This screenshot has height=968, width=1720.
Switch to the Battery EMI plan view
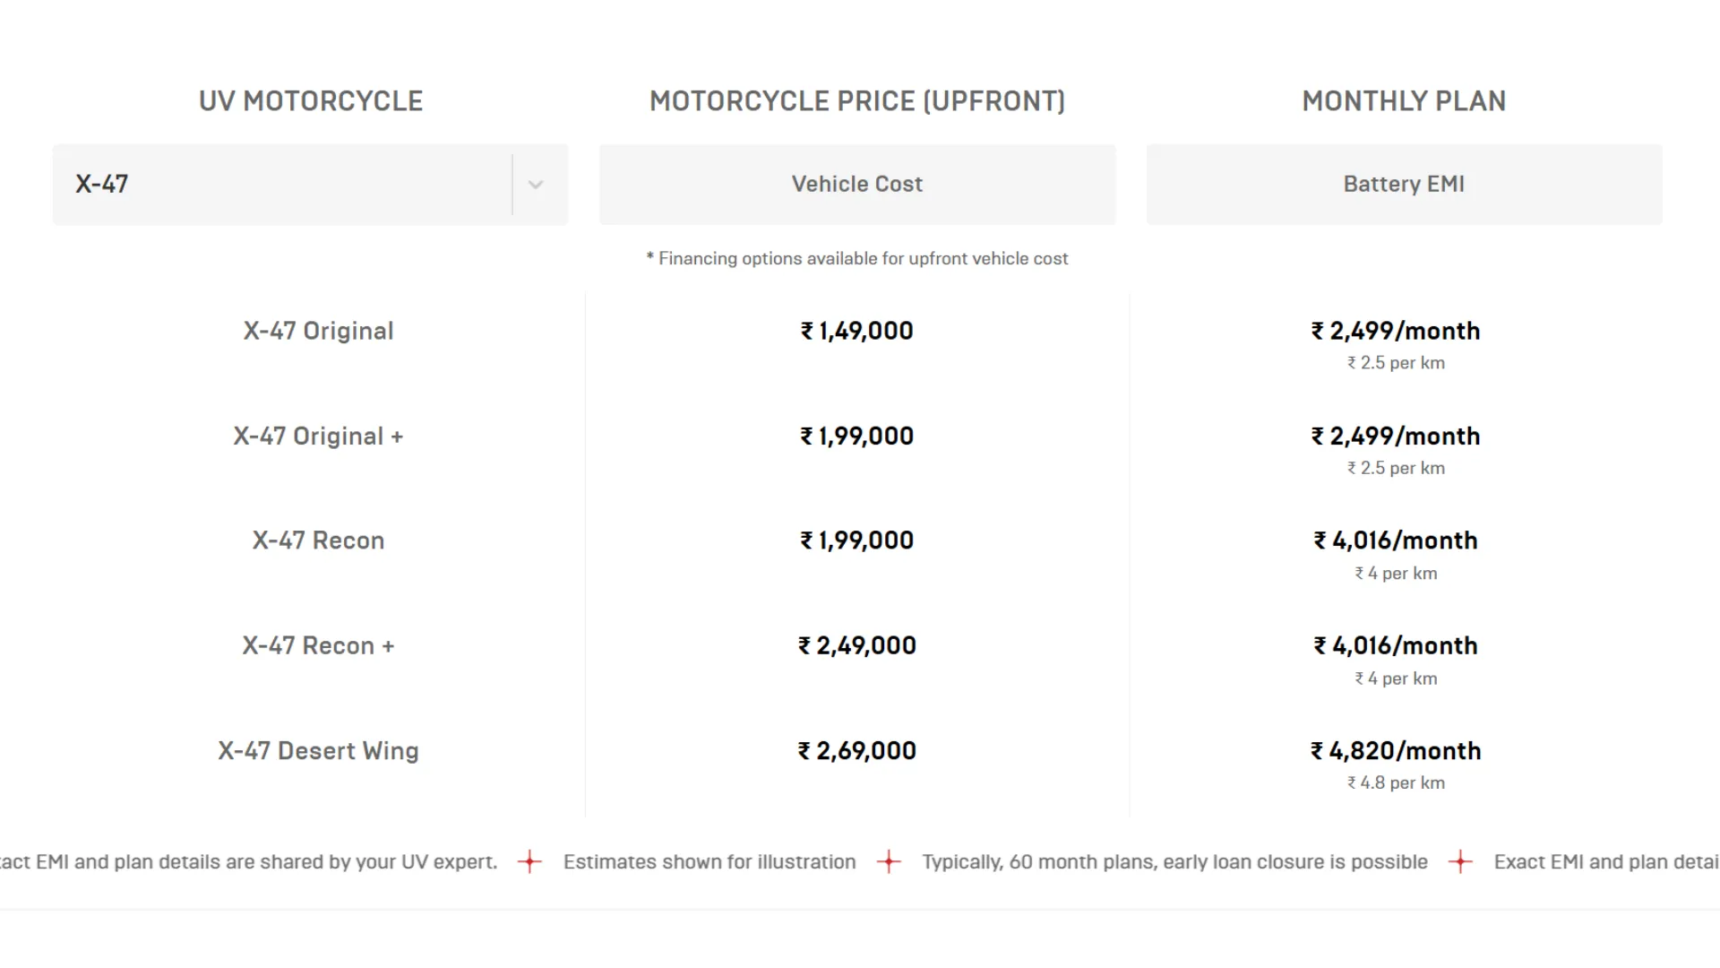1403,184
